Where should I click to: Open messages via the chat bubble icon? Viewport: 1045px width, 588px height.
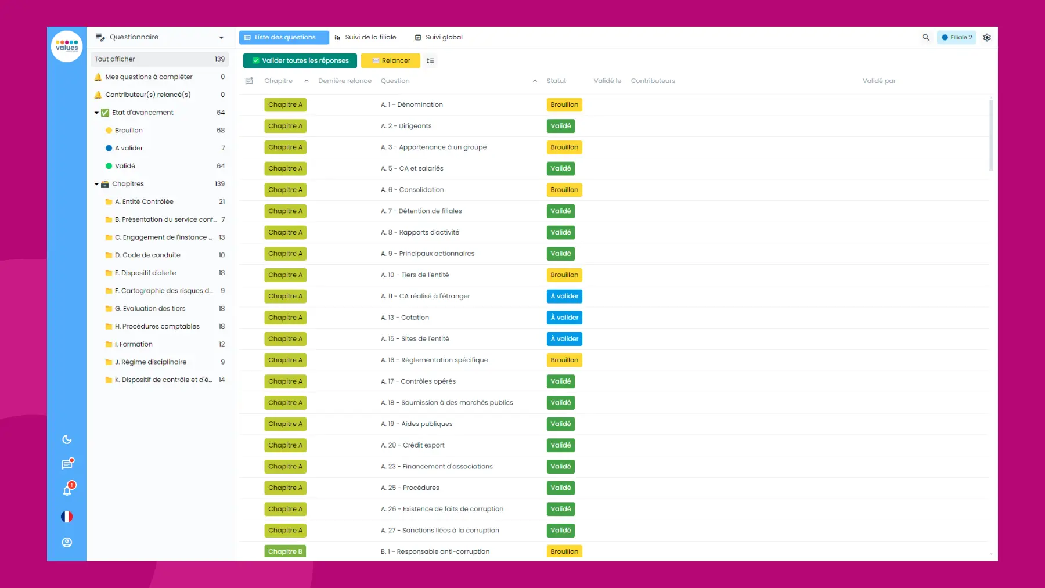tap(67, 464)
